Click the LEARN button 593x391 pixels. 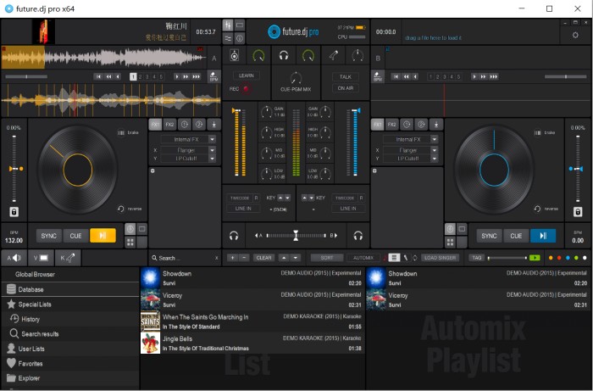pos(247,75)
